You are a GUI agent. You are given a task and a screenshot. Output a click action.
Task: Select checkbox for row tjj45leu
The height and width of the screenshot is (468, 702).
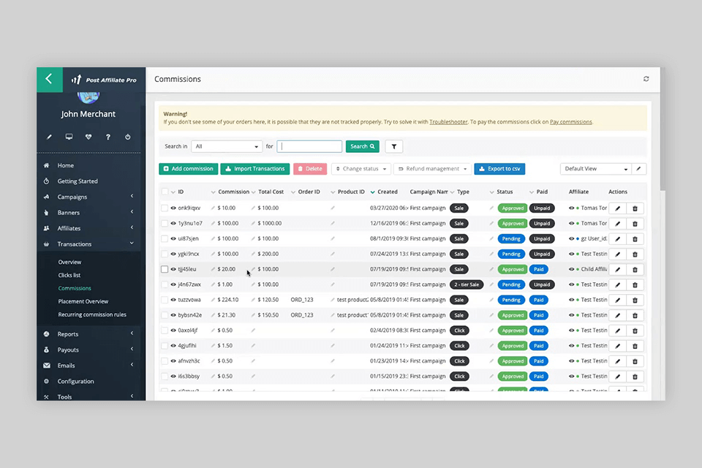(165, 269)
